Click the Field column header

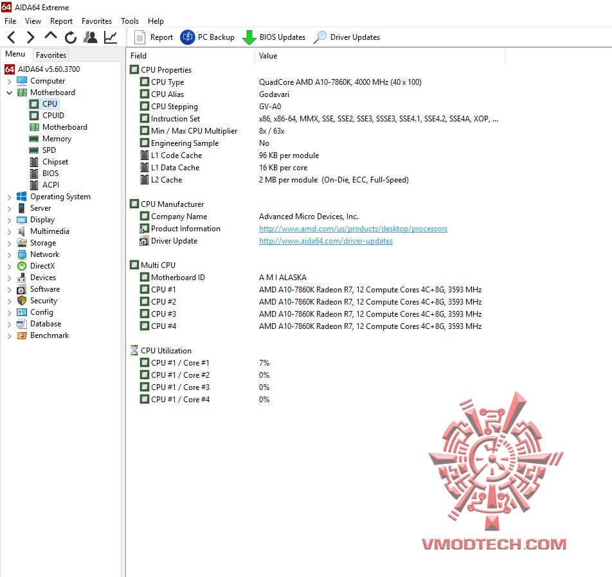click(191, 56)
